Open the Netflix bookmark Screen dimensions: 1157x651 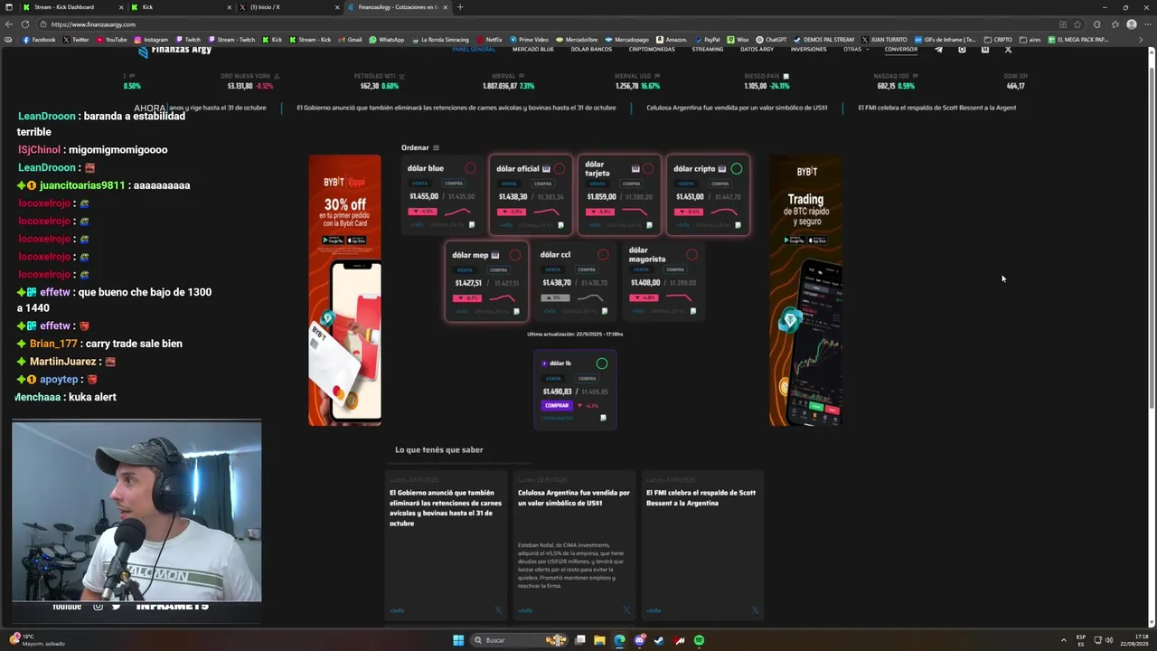pos(489,40)
